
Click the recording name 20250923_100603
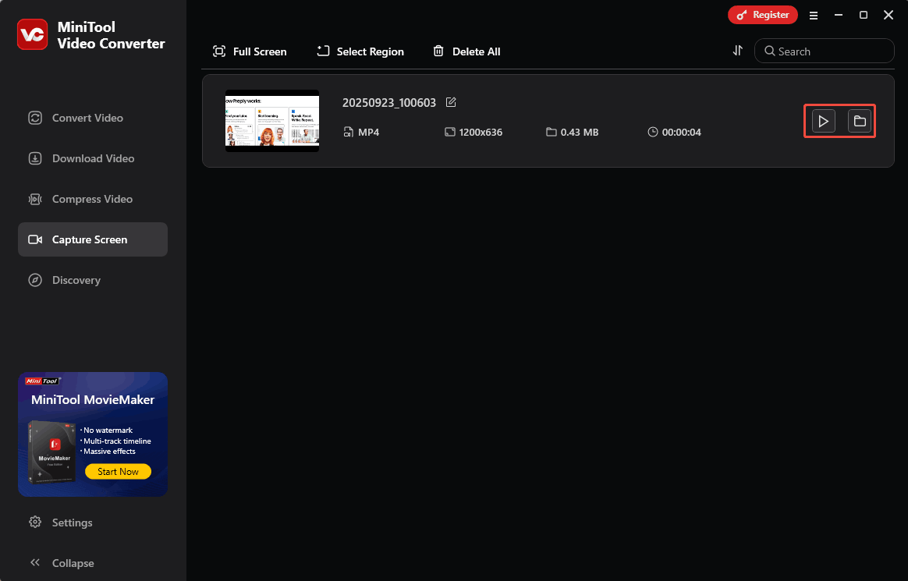[x=389, y=103]
